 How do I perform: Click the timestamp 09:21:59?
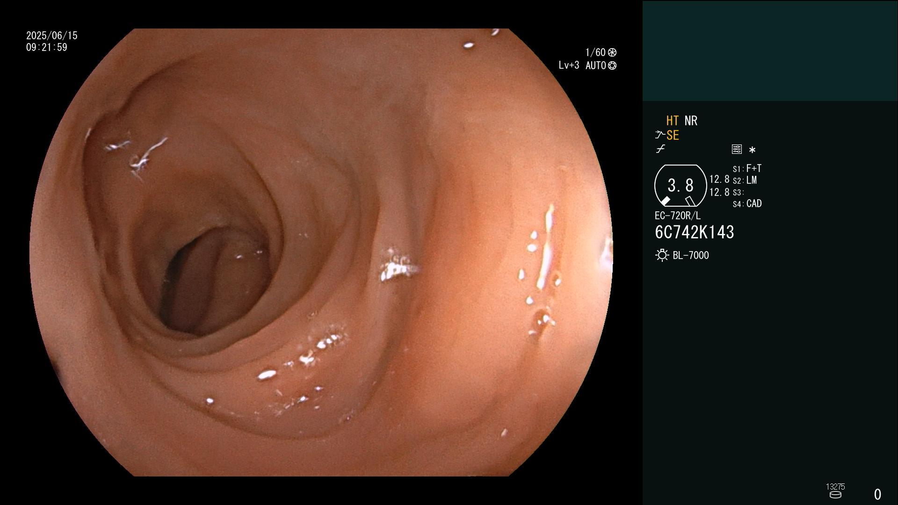point(47,47)
